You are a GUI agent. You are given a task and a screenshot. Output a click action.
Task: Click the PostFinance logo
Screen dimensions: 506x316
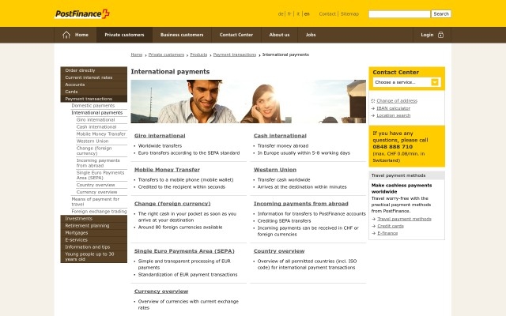point(82,14)
